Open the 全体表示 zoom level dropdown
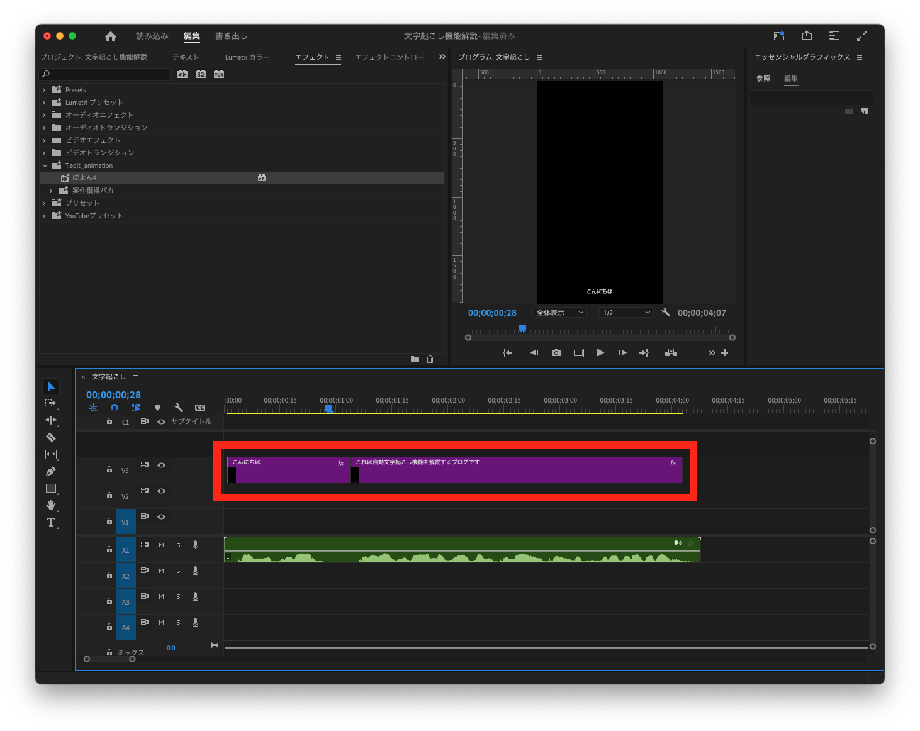The height and width of the screenshot is (731, 920). click(x=558, y=312)
